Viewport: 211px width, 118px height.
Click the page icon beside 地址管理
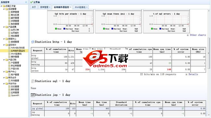pyautogui.click(x=9, y=36)
